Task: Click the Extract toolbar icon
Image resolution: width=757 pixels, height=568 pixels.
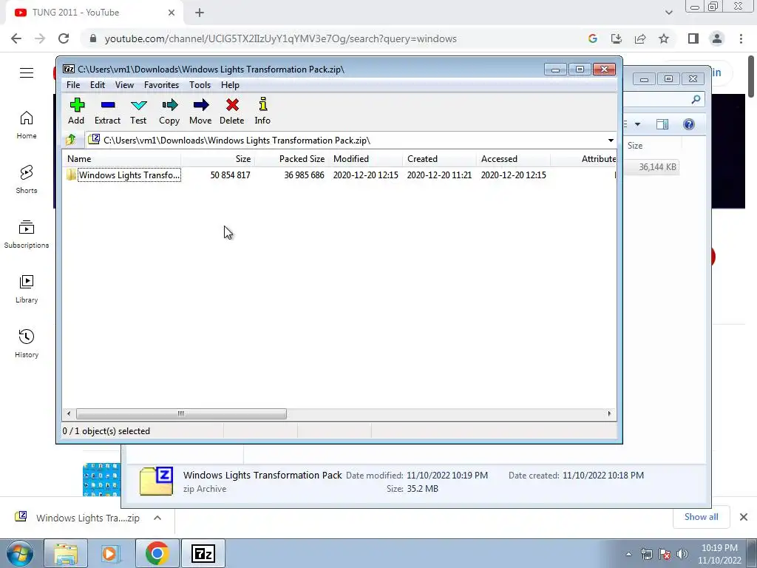Action: [107, 112]
